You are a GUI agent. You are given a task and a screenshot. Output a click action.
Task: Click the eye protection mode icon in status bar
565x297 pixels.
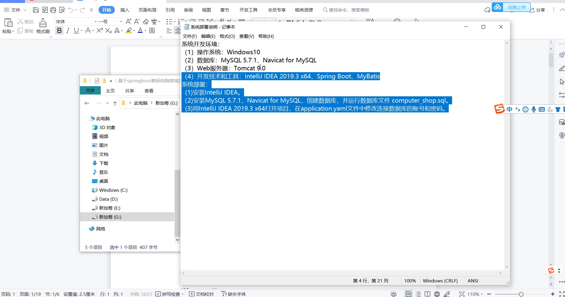point(394,294)
